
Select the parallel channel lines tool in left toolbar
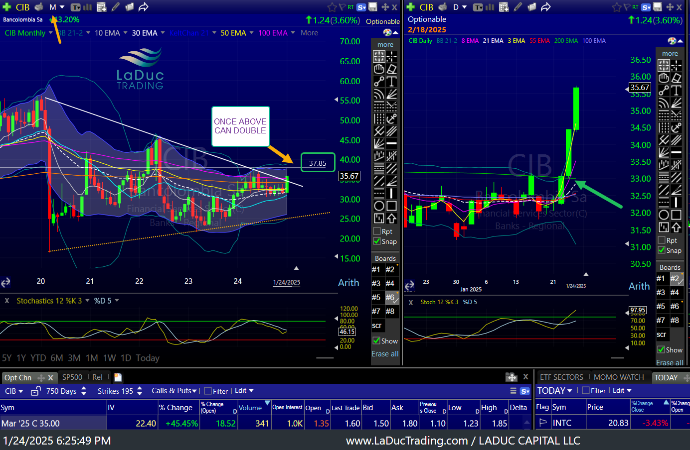tap(392, 131)
